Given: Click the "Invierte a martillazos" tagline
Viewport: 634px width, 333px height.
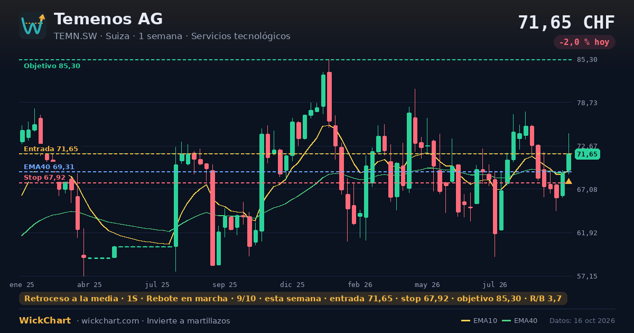Looking at the screenshot, I should click(189, 321).
